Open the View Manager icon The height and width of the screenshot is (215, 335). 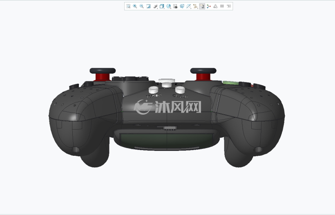[175, 6]
